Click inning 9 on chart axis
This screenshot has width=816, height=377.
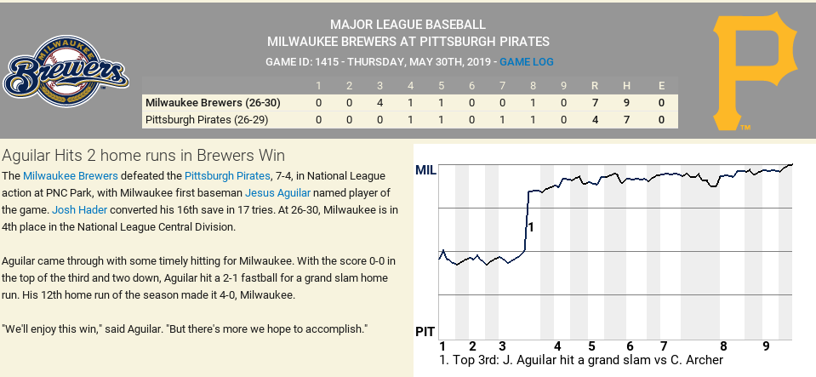click(766, 346)
